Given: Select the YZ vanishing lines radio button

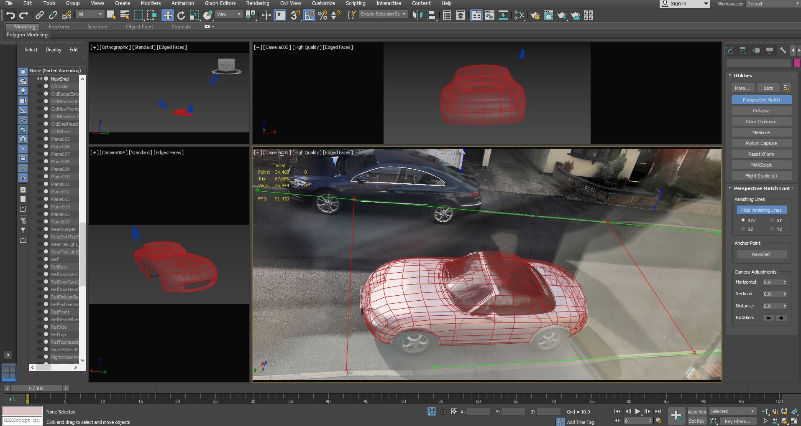Looking at the screenshot, I should coord(772,229).
